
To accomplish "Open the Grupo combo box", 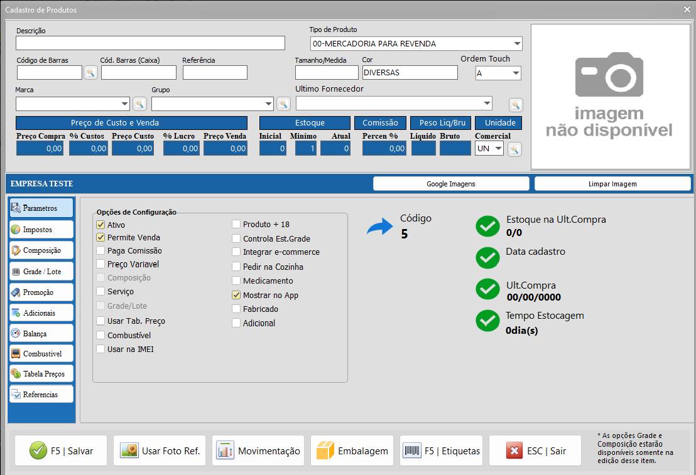I will (x=269, y=104).
